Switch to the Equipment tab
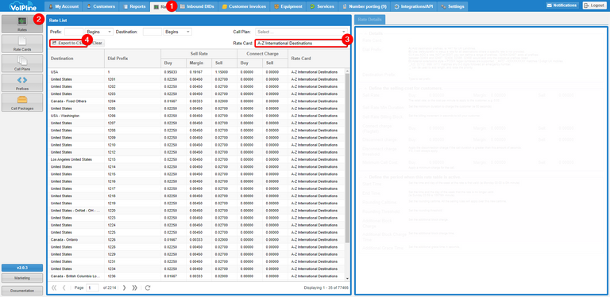This screenshot has width=610, height=297. [288, 6]
